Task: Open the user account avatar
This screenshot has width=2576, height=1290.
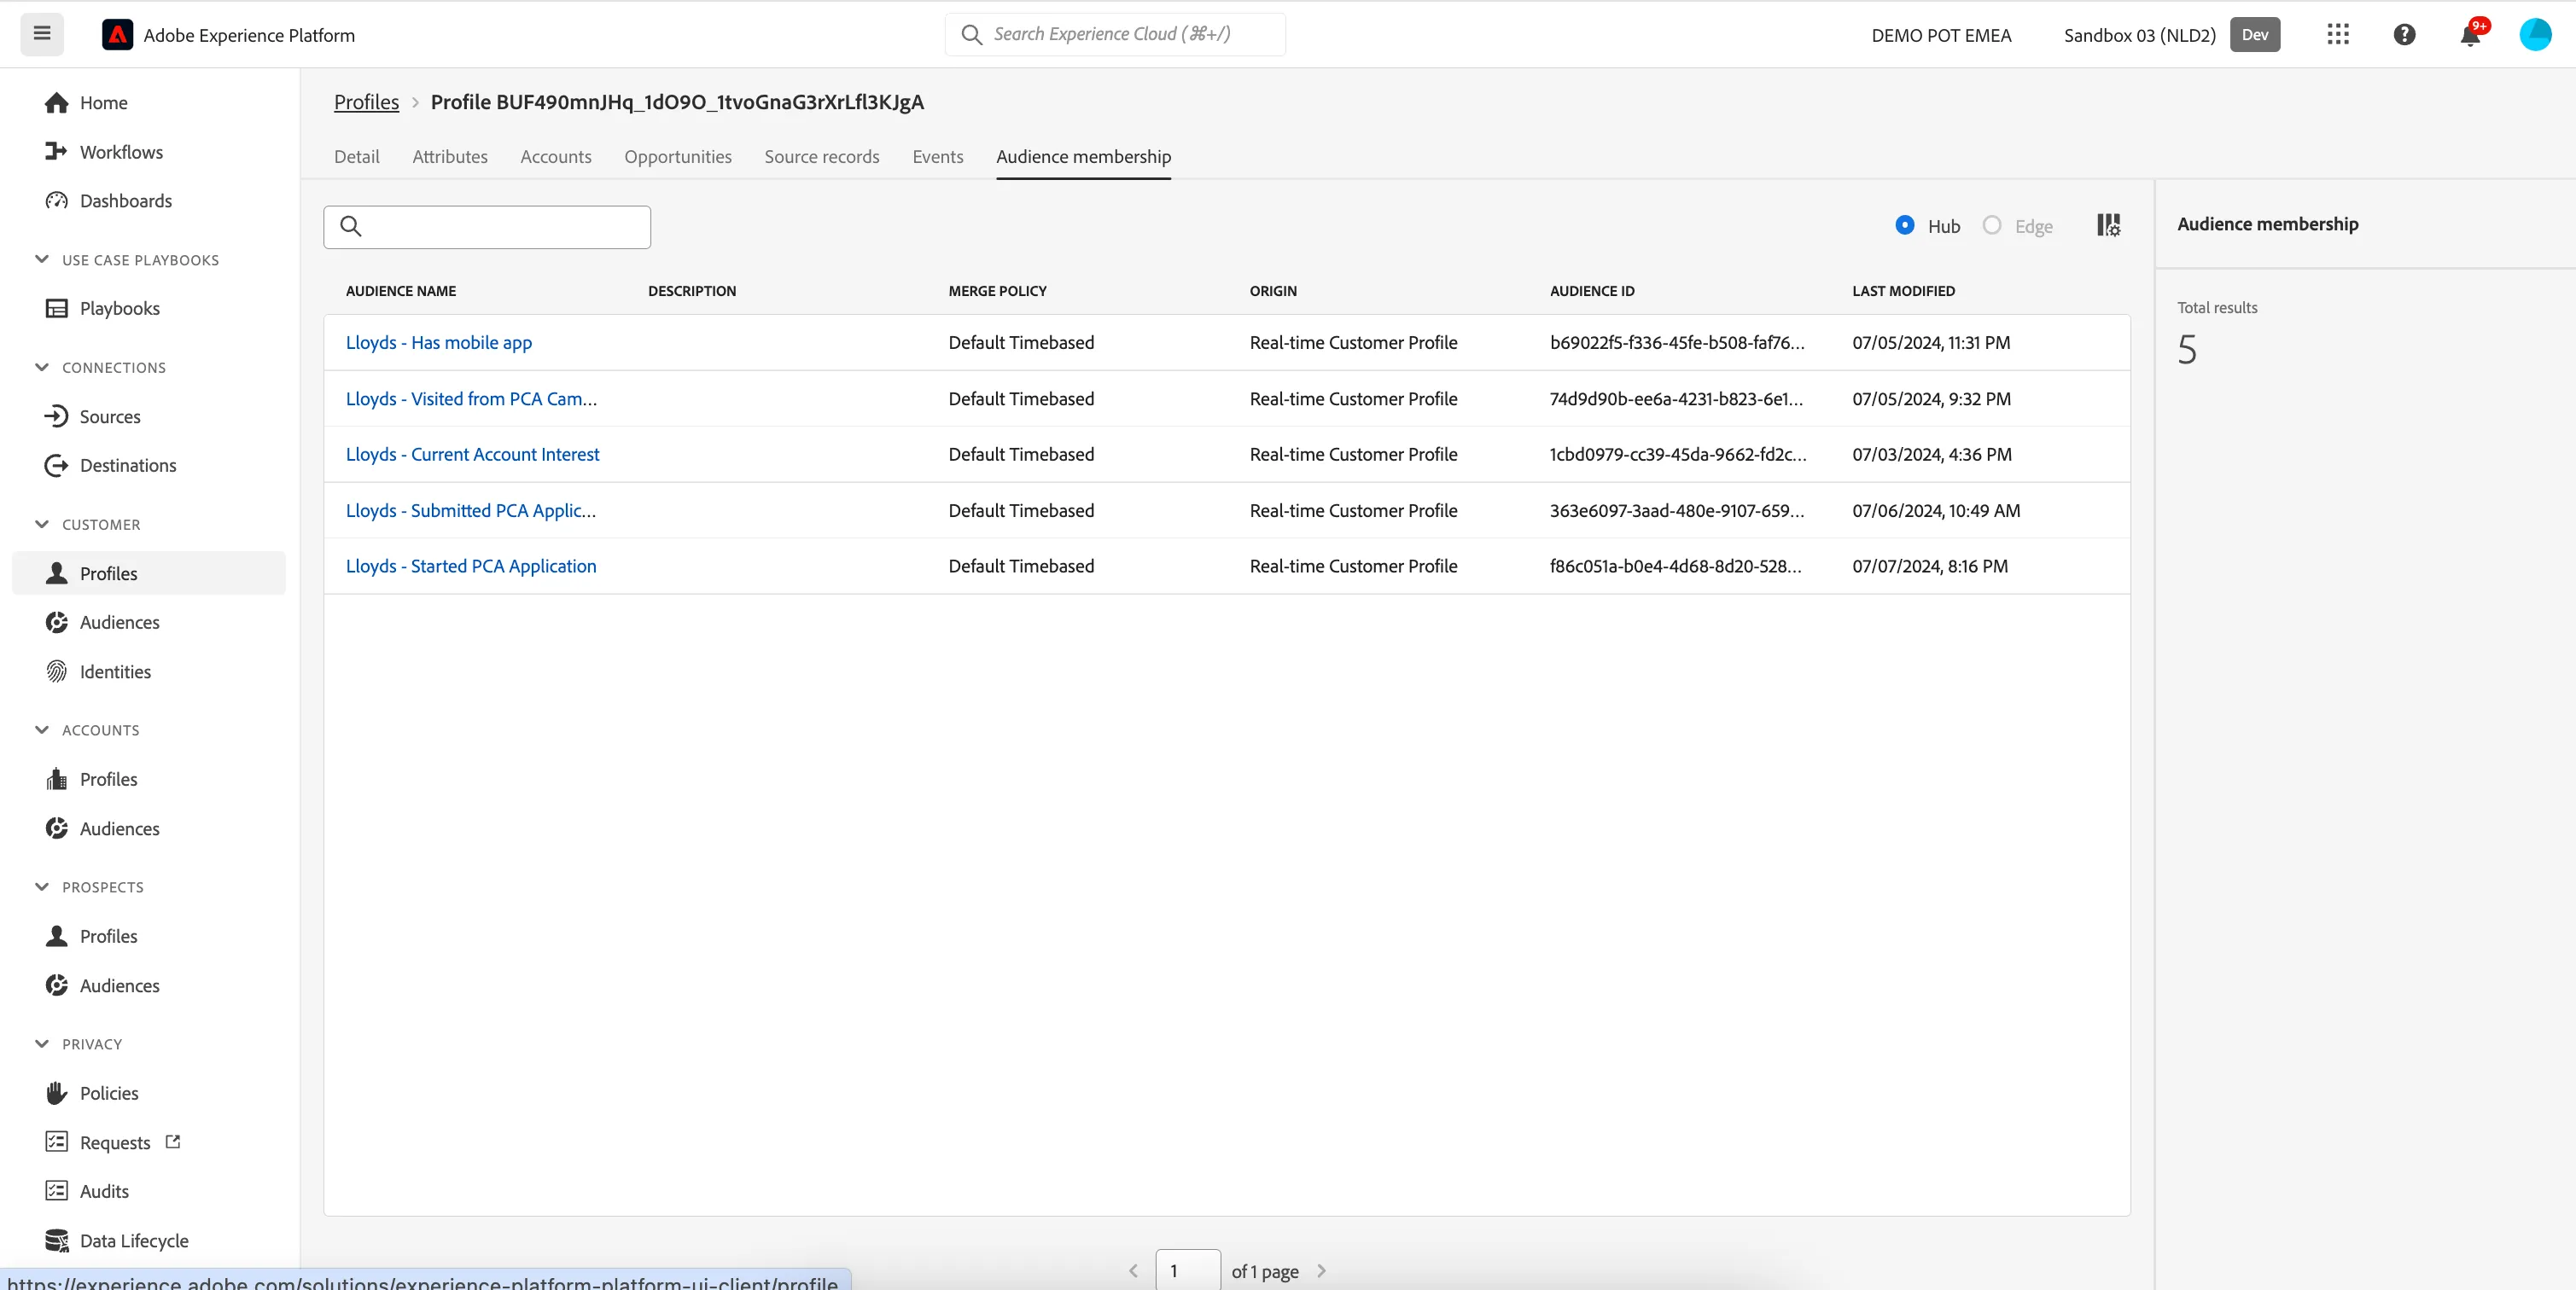Action: (x=2535, y=35)
